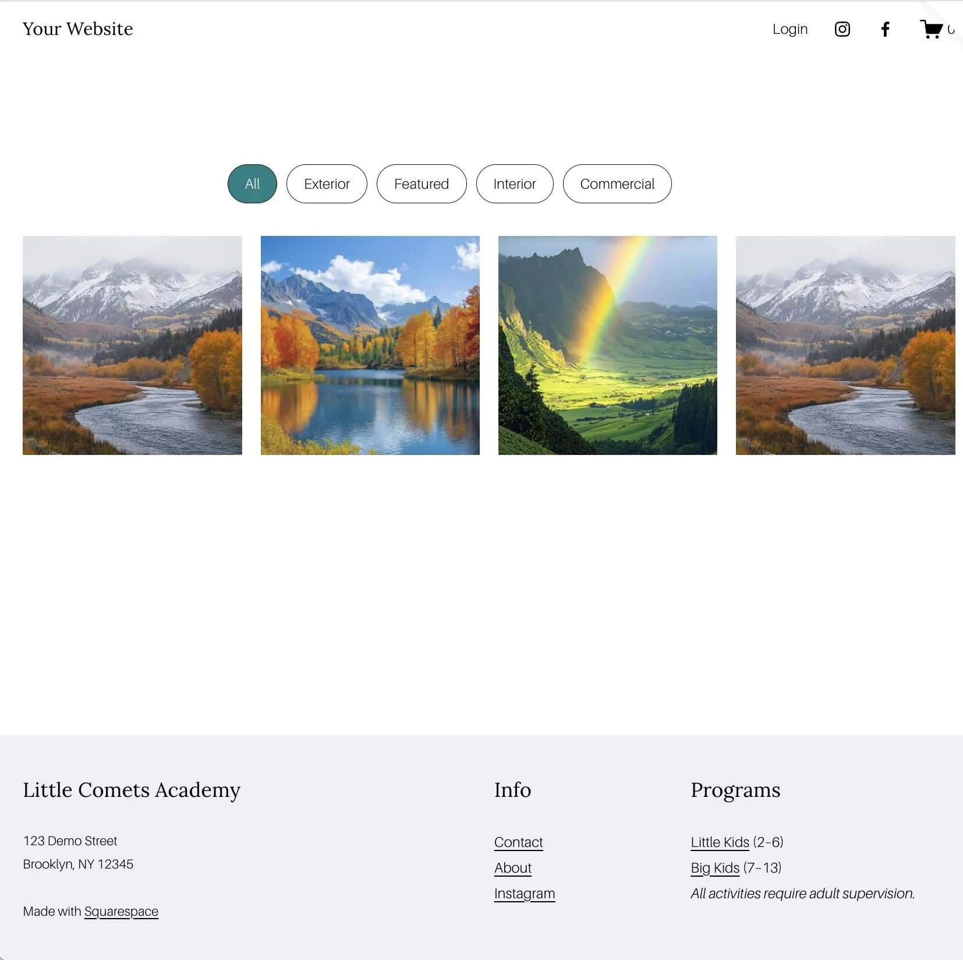The image size is (963, 960).
Task: Click the Login link
Action: pyautogui.click(x=789, y=29)
